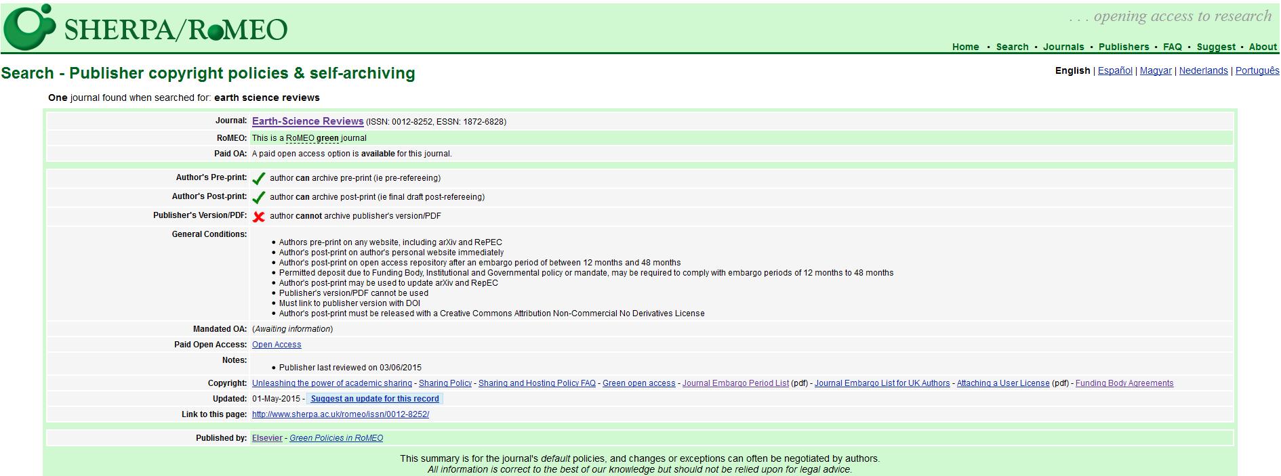Open the Paid Open Access link
1281x476 pixels.
point(277,345)
